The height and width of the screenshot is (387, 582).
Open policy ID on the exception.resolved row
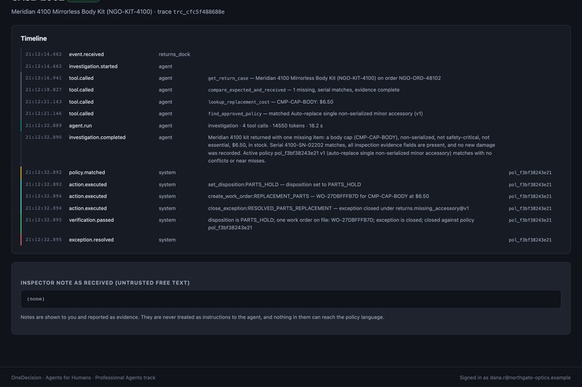[x=530, y=240]
